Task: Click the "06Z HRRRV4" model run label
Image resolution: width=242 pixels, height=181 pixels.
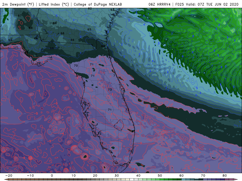Action: tap(160, 4)
